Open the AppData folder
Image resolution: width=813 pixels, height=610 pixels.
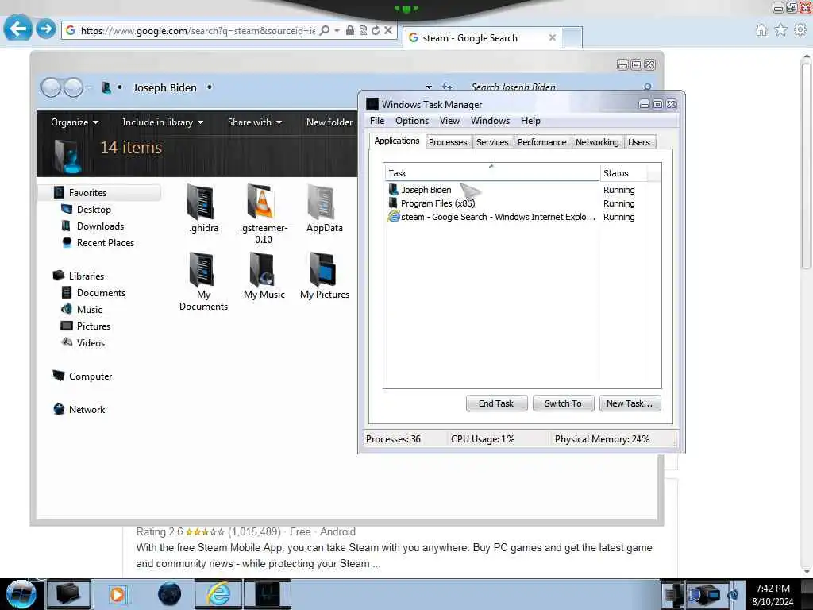(324, 209)
